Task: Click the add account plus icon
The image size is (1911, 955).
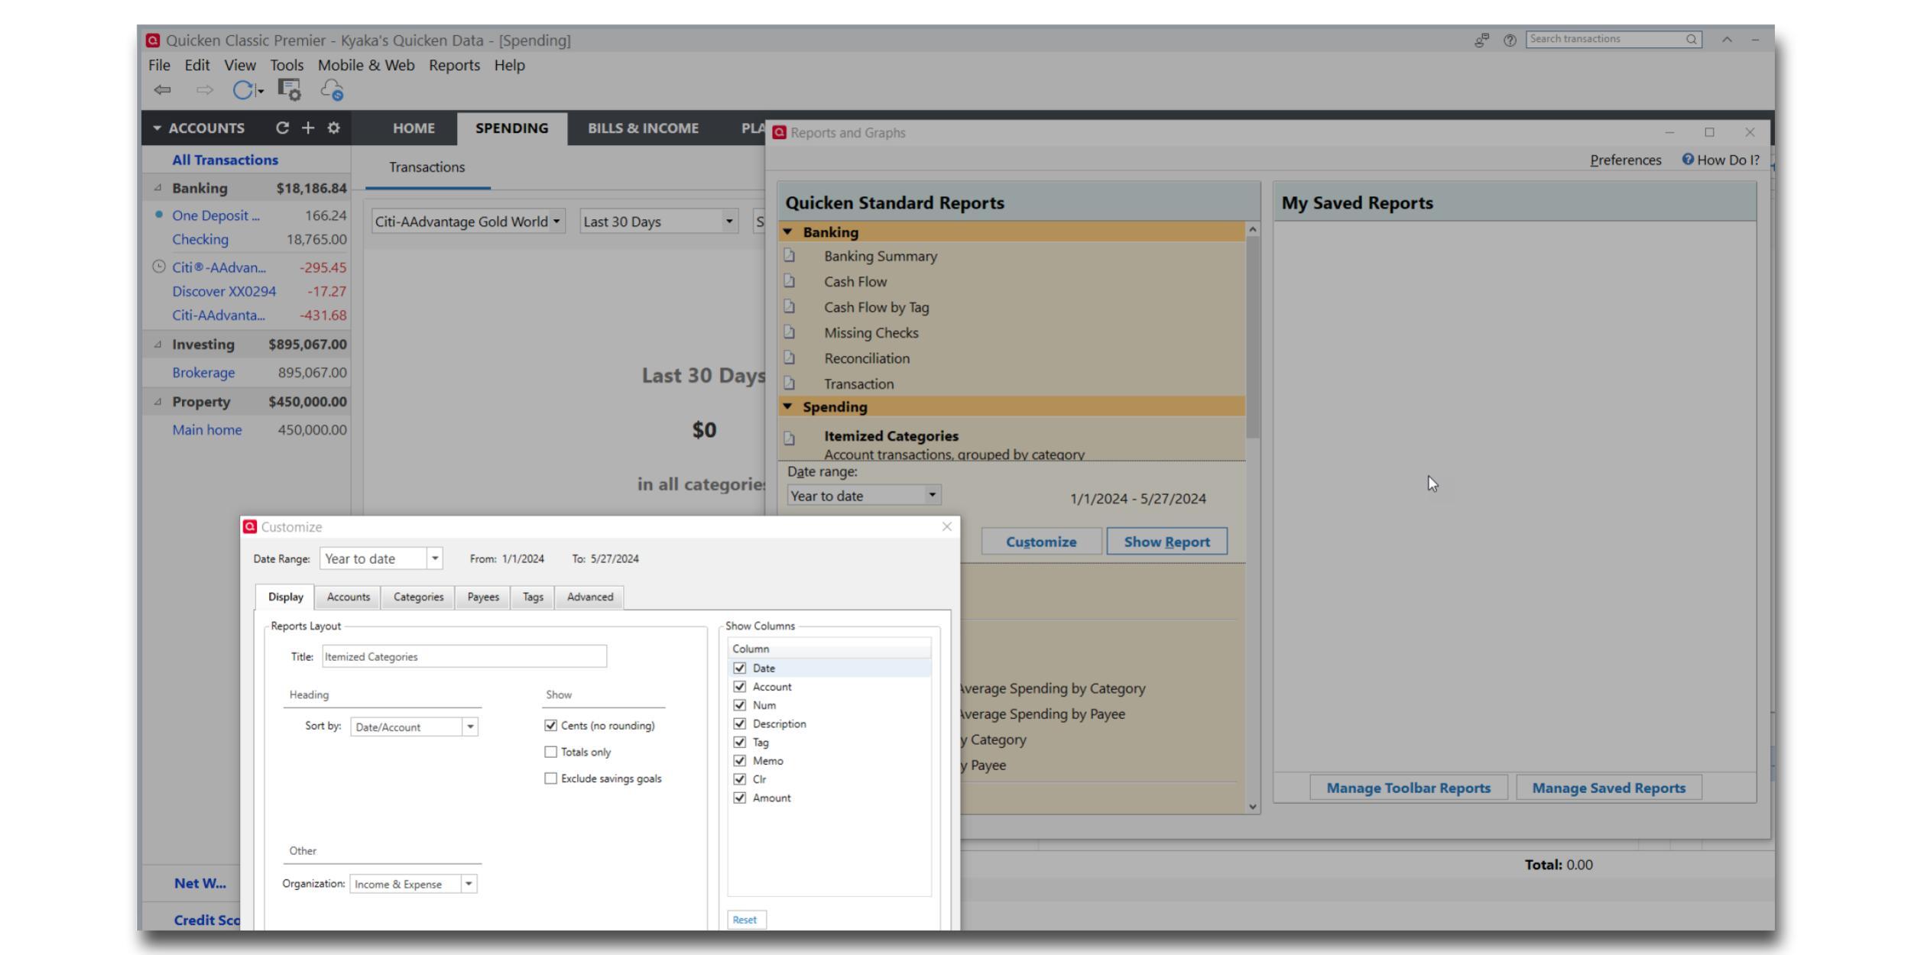Action: click(x=308, y=128)
